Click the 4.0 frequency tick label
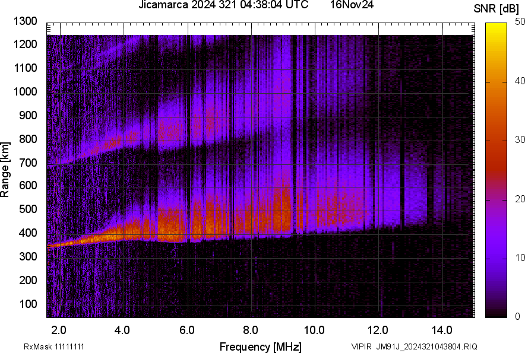Screen dimensions: 525x353 tap(122, 330)
